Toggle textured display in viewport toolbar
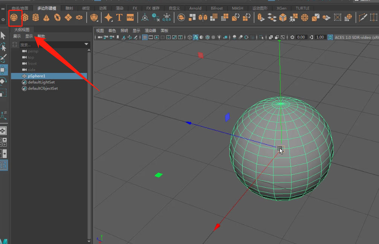Viewport: 379px width, 244px height. point(213,37)
